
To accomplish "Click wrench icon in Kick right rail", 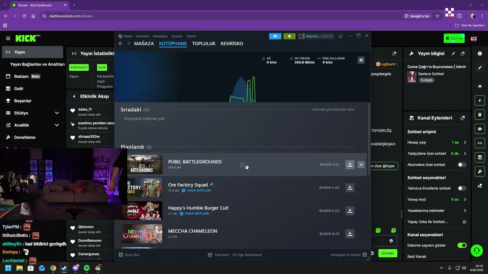I will (480, 171).
